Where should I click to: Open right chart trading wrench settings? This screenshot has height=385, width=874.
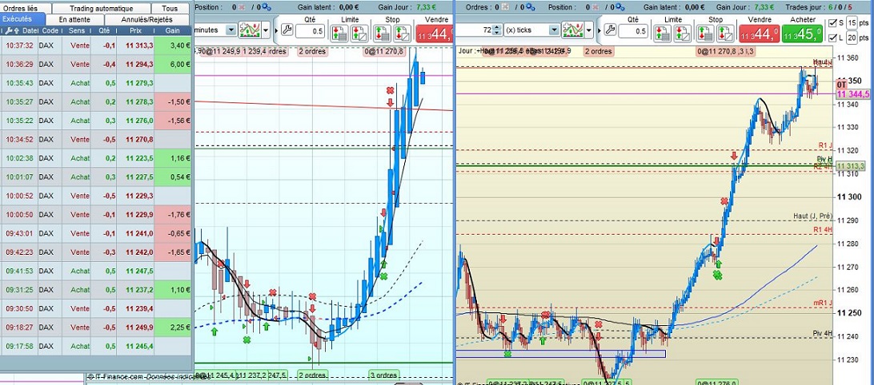611,30
